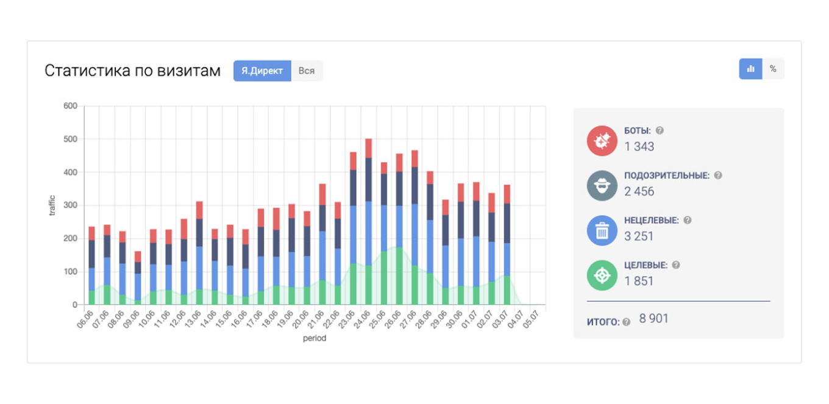The image size is (829, 404).
Task: Click the red Боты bug icon
Action: (602, 141)
